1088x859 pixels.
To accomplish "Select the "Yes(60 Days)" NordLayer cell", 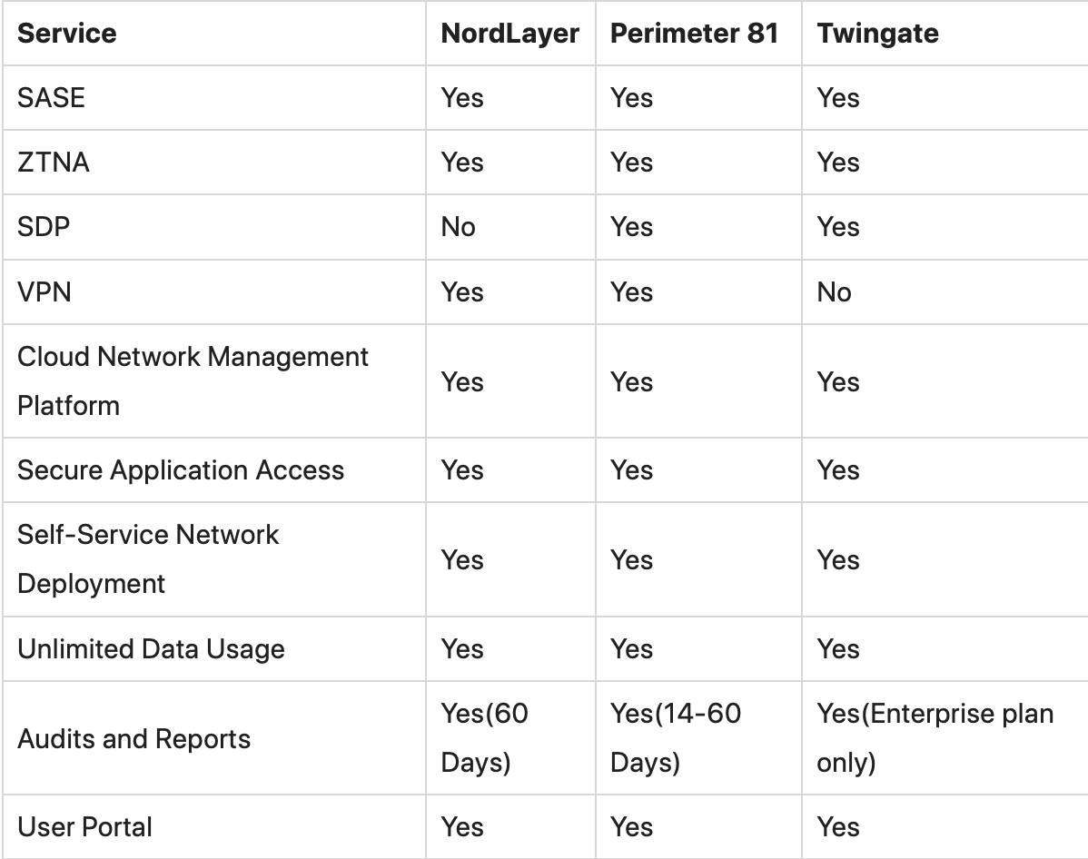I will pos(484,738).
